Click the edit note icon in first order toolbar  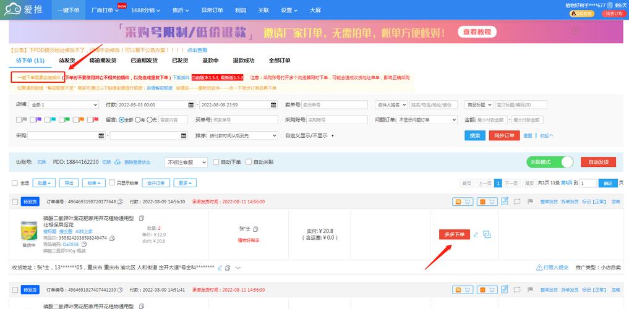click(505, 201)
